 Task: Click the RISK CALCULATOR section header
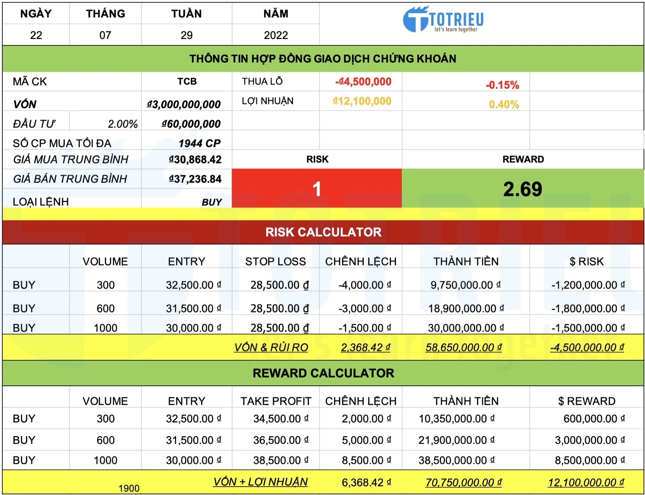[323, 232]
